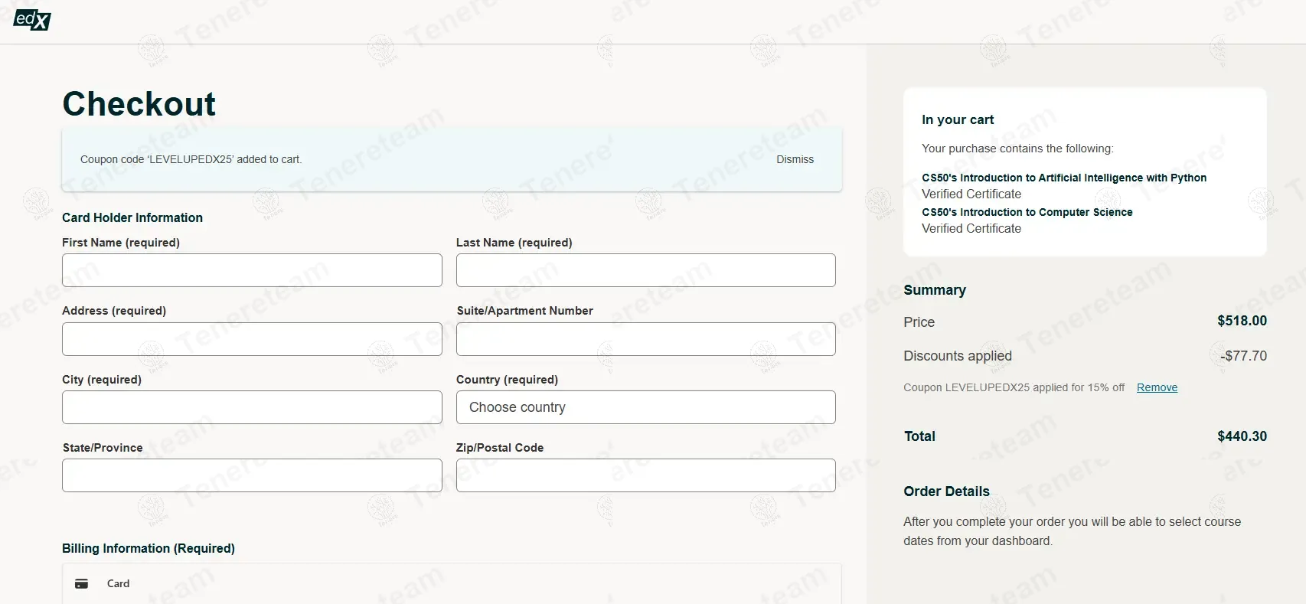Screen dimensions: 1306x604
Task: Click the edX logo
Action: (32, 20)
